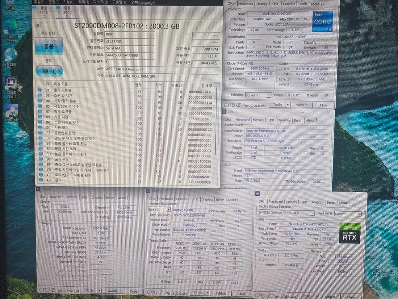Click Close button in CPU window
Screen dimensions: 398x299
click(324, 105)
